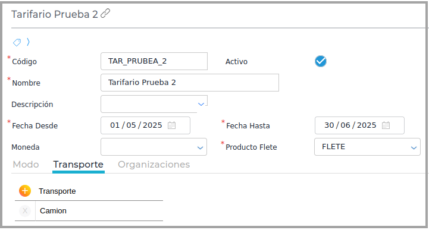
Task: Toggle the Activo checkbox
Action: click(x=320, y=61)
